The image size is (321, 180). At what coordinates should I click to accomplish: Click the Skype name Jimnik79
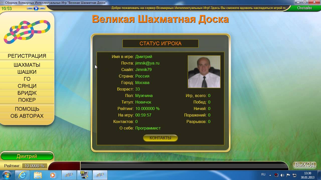click(143, 69)
